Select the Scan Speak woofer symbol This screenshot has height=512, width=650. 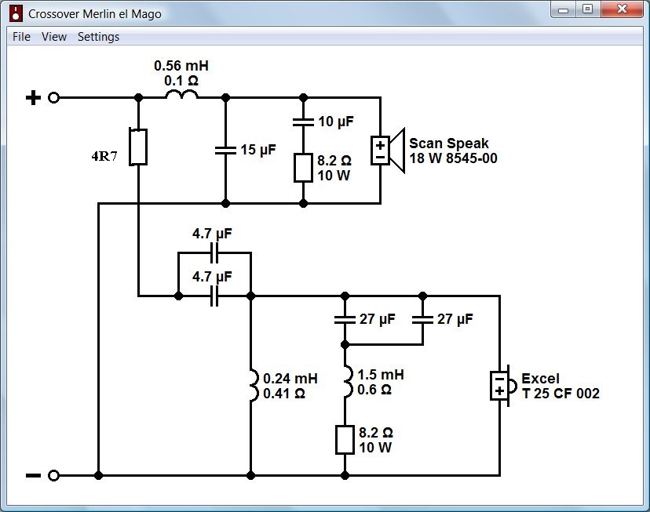point(388,151)
